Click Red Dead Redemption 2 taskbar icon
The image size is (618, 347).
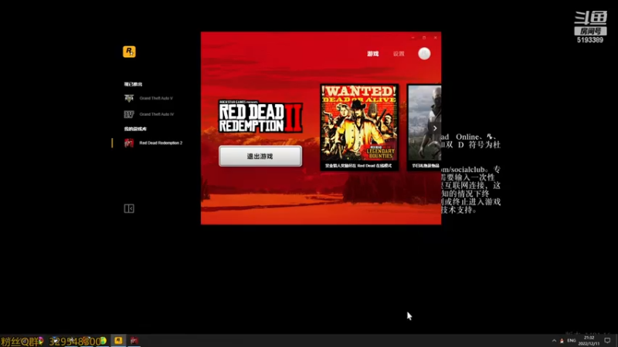(x=134, y=341)
